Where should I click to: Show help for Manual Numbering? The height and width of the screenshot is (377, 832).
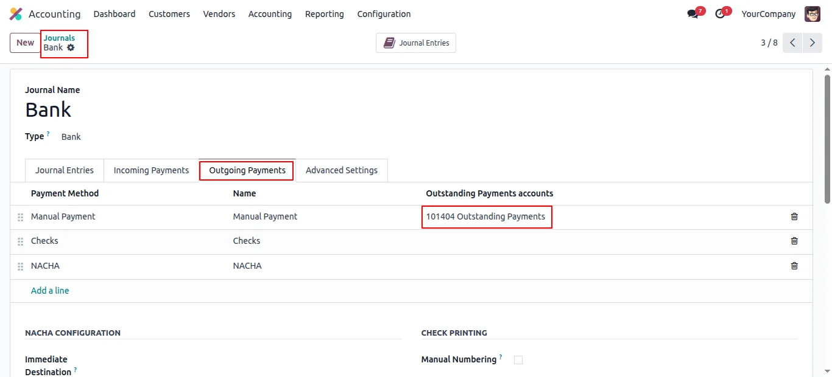click(x=501, y=357)
